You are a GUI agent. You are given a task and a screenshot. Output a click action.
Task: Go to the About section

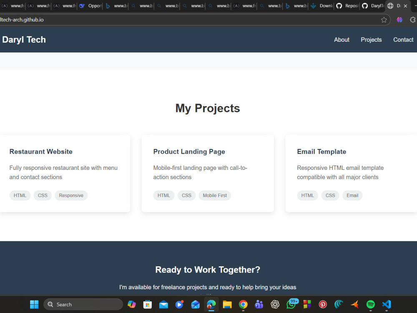click(x=342, y=40)
